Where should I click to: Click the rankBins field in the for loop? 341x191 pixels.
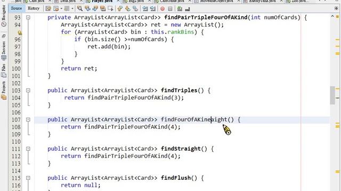[x=181, y=32]
